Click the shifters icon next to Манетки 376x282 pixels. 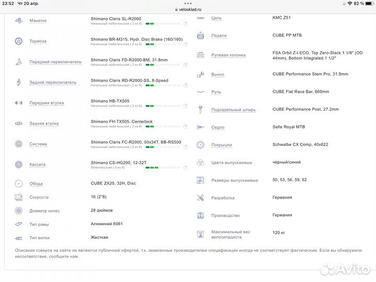[19, 21]
